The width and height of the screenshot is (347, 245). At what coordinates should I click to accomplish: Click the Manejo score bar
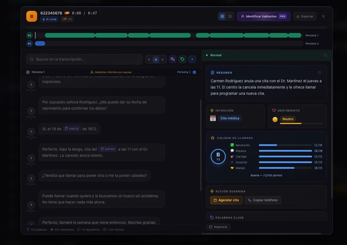285,168
